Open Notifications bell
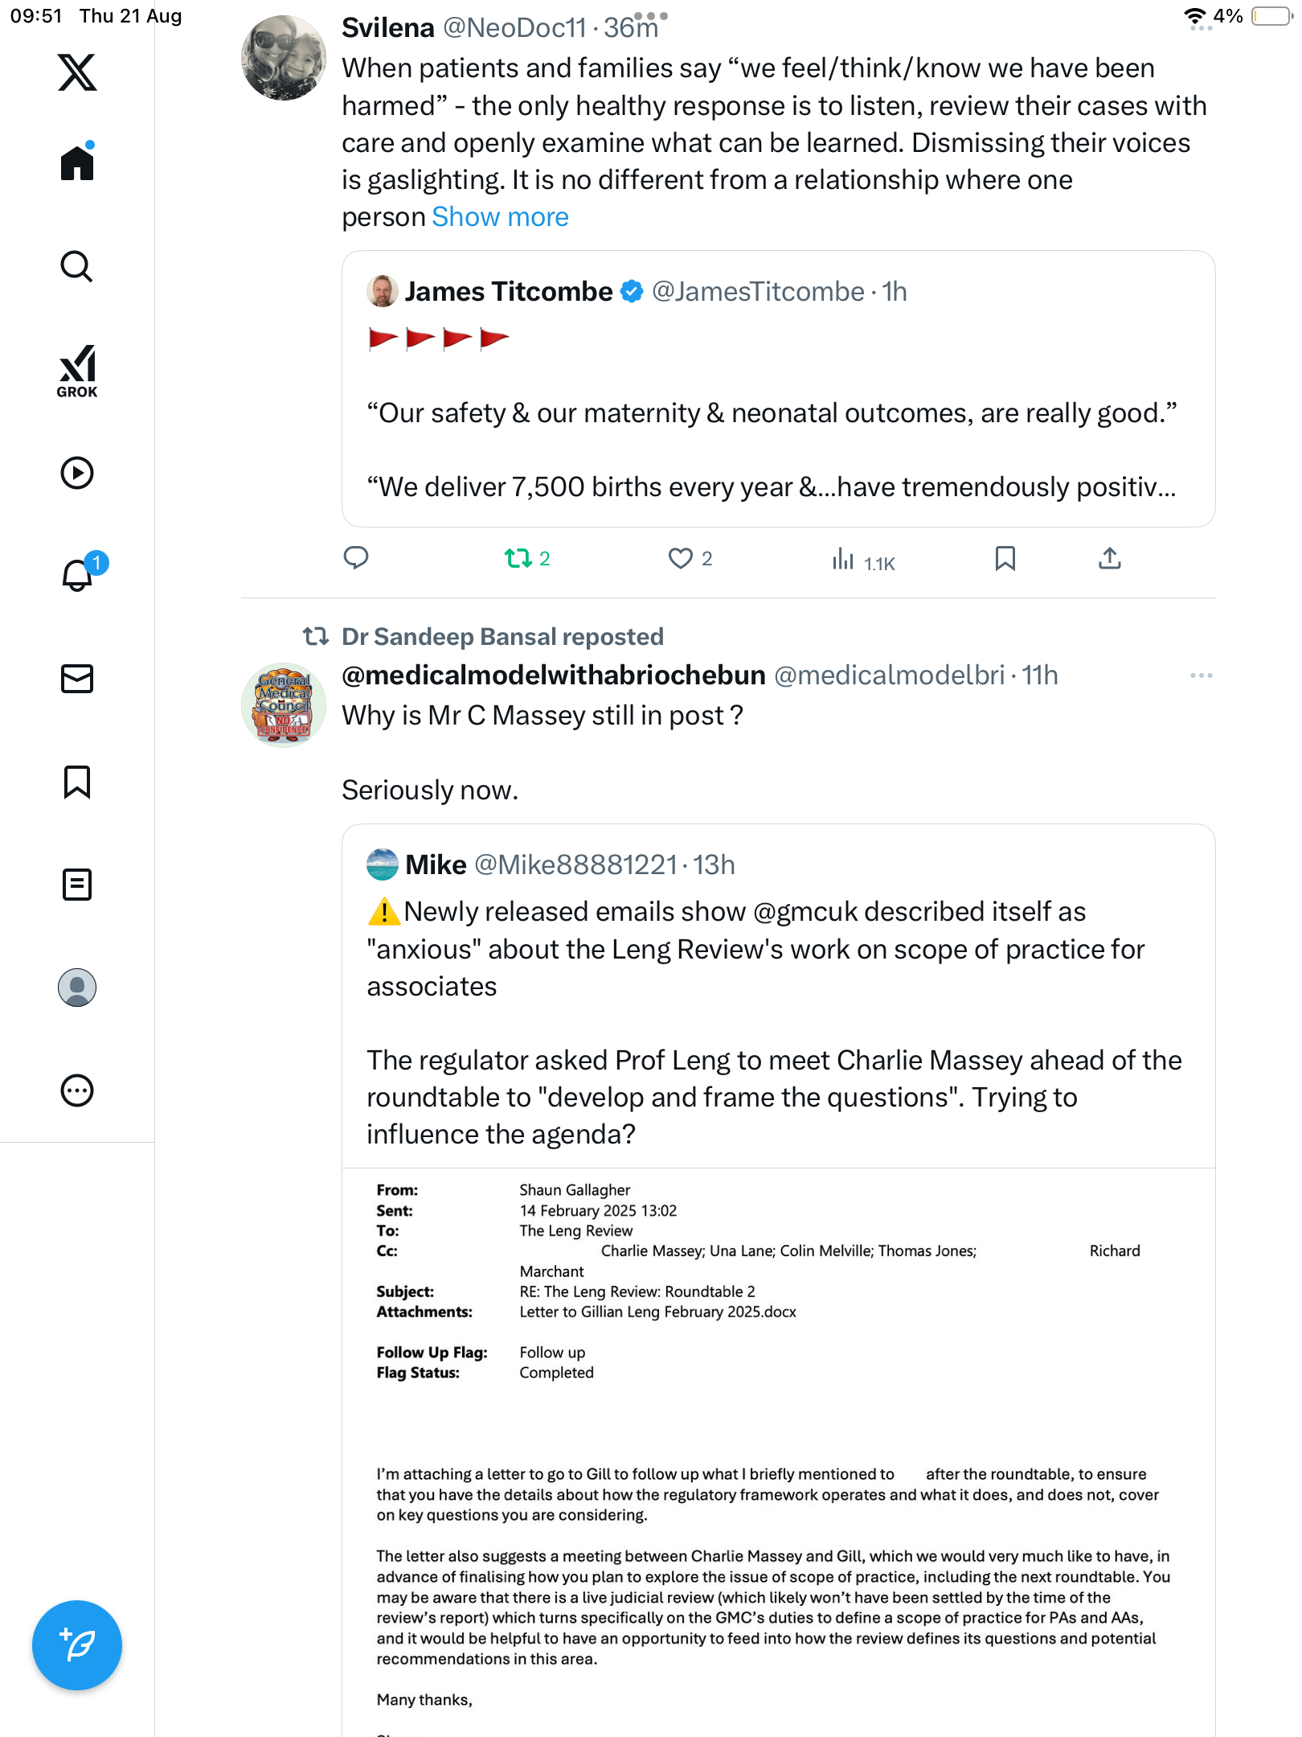1302x1737 pixels. pos(77,575)
